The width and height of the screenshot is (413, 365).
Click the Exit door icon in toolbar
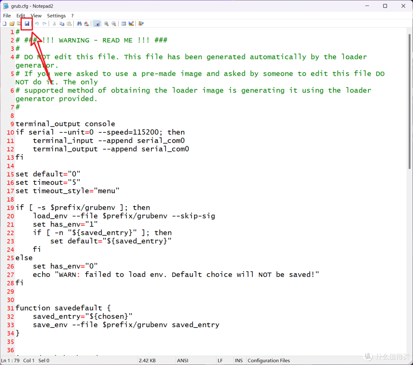click(141, 24)
